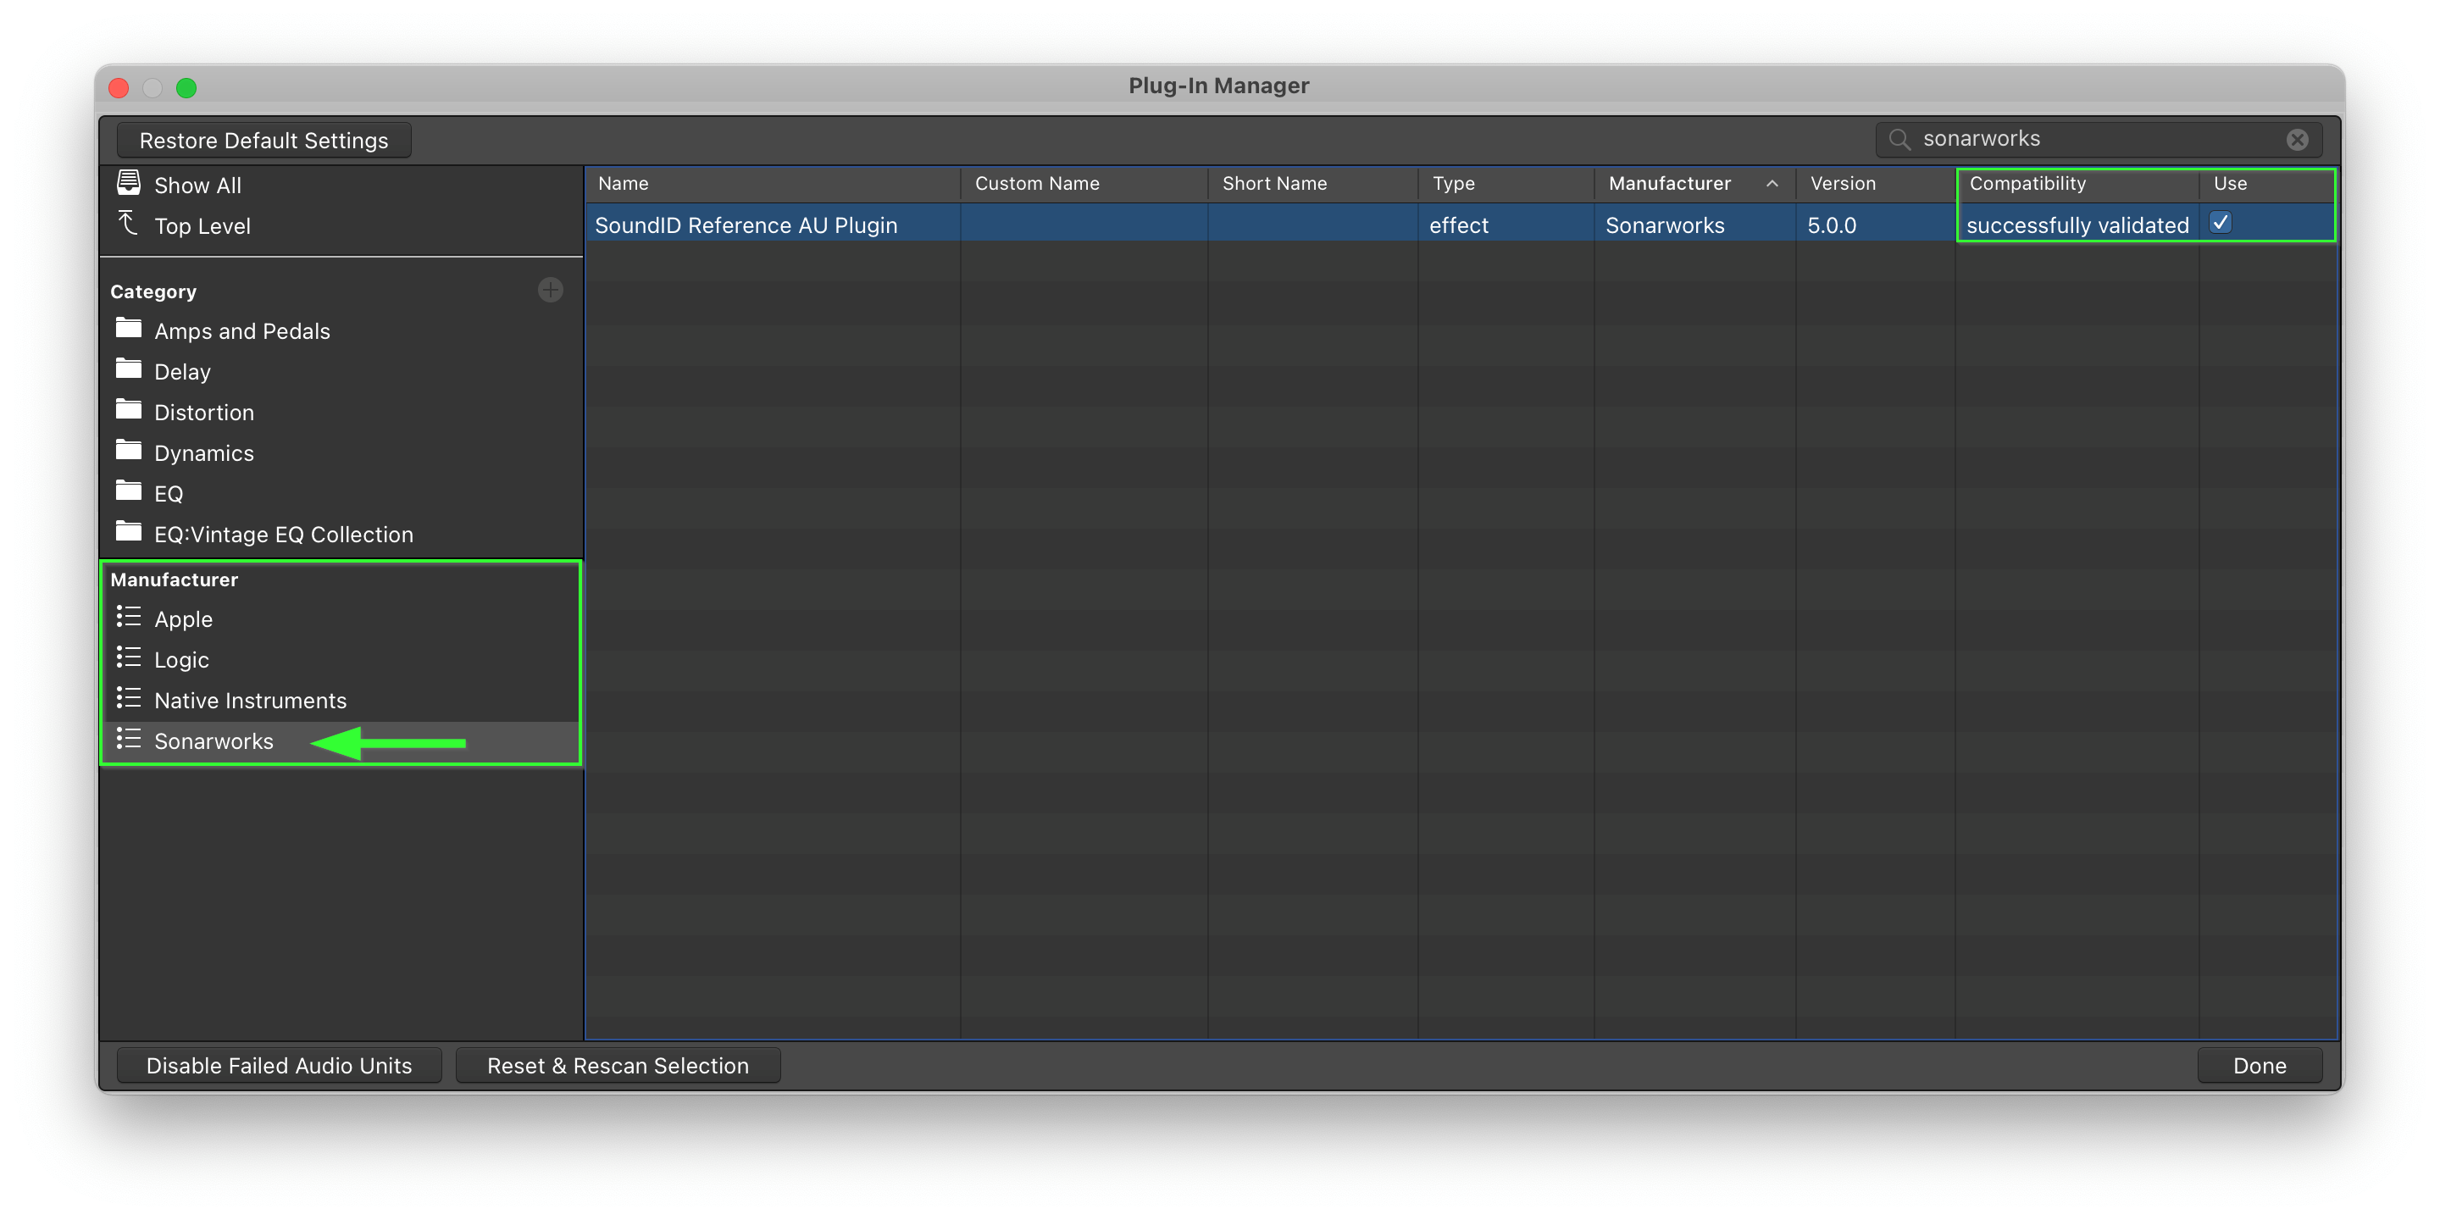Click the Top Level arrow icon
Viewport: 2440px width, 1220px height.
click(x=129, y=224)
